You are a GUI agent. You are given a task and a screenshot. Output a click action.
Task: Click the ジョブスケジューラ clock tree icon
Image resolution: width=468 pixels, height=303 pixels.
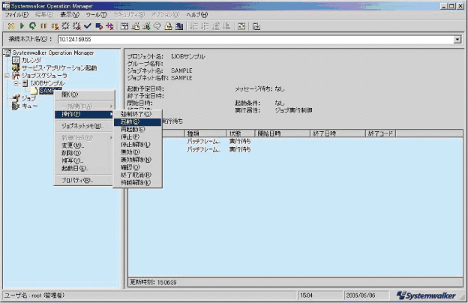click(x=16, y=76)
